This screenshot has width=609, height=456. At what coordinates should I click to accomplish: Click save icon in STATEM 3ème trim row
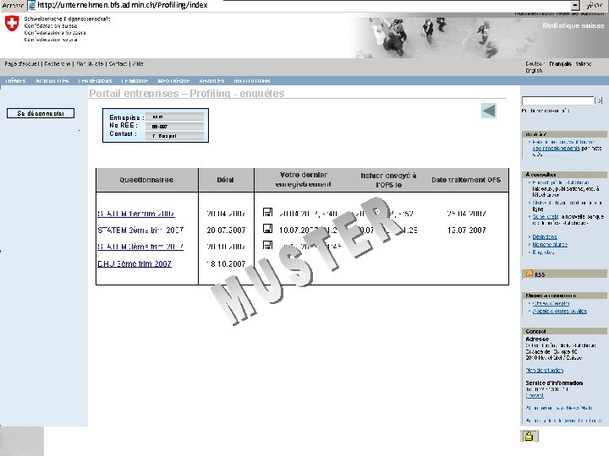click(x=267, y=245)
